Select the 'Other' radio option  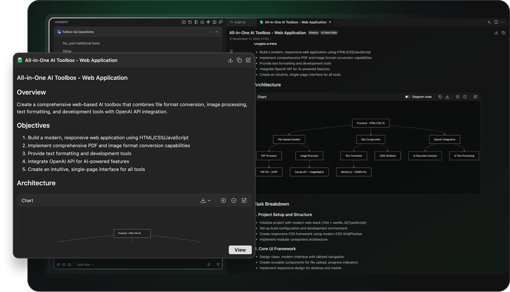pos(59,51)
